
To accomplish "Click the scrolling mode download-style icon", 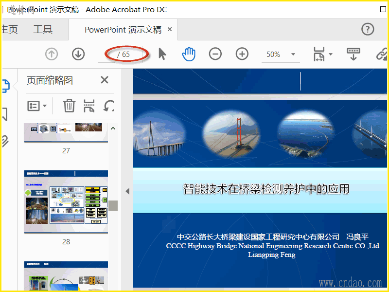I will click(x=354, y=54).
